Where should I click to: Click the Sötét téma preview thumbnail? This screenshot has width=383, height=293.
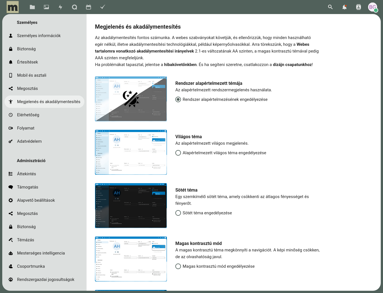click(x=131, y=206)
